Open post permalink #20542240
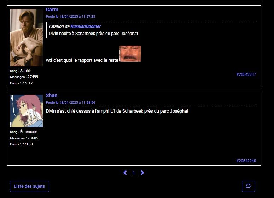 pos(246,161)
